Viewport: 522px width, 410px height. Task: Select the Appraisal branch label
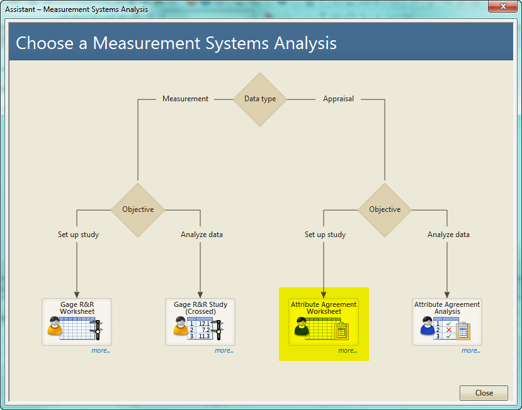tap(338, 99)
